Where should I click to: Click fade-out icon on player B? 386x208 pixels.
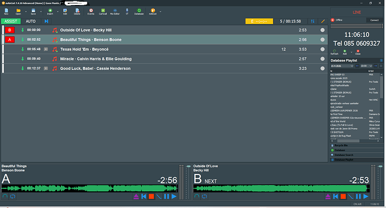click(x=351, y=196)
